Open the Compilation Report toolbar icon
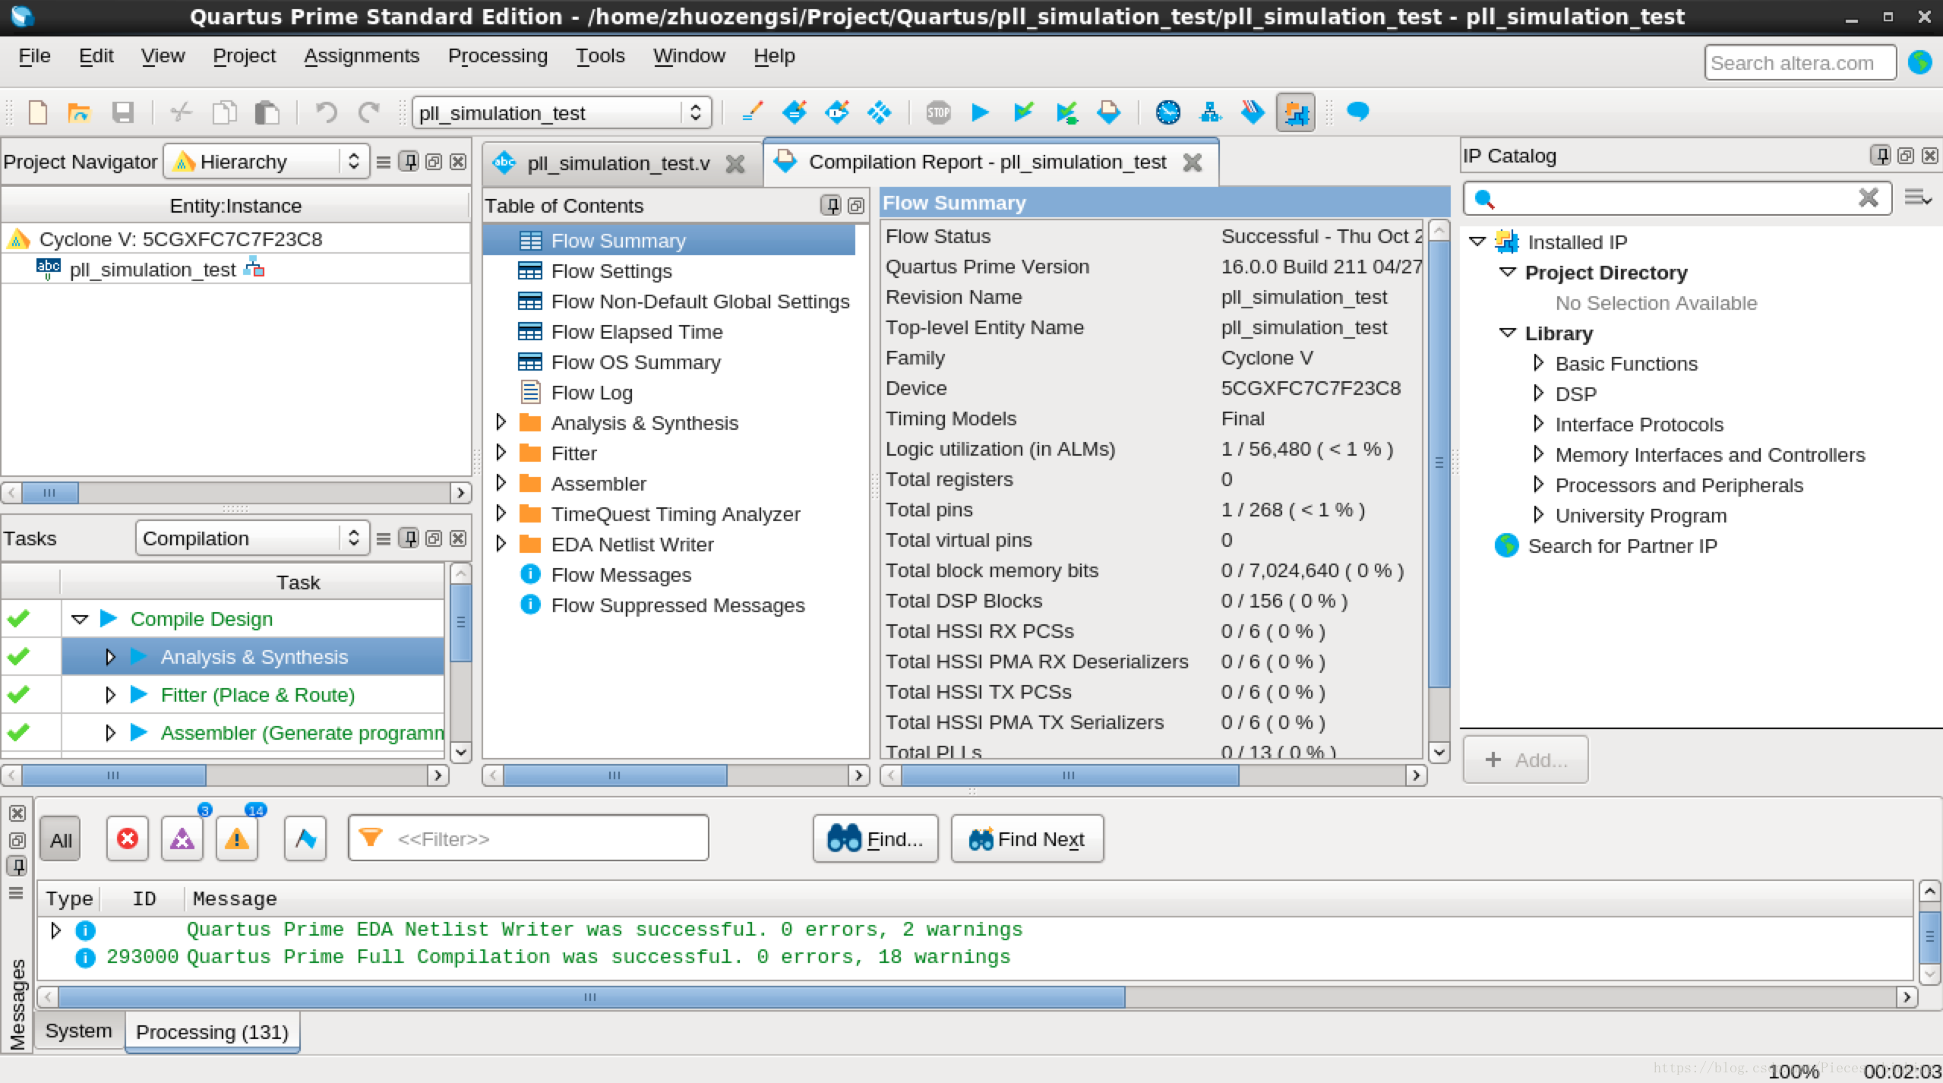The width and height of the screenshot is (1943, 1083). [1108, 113]
